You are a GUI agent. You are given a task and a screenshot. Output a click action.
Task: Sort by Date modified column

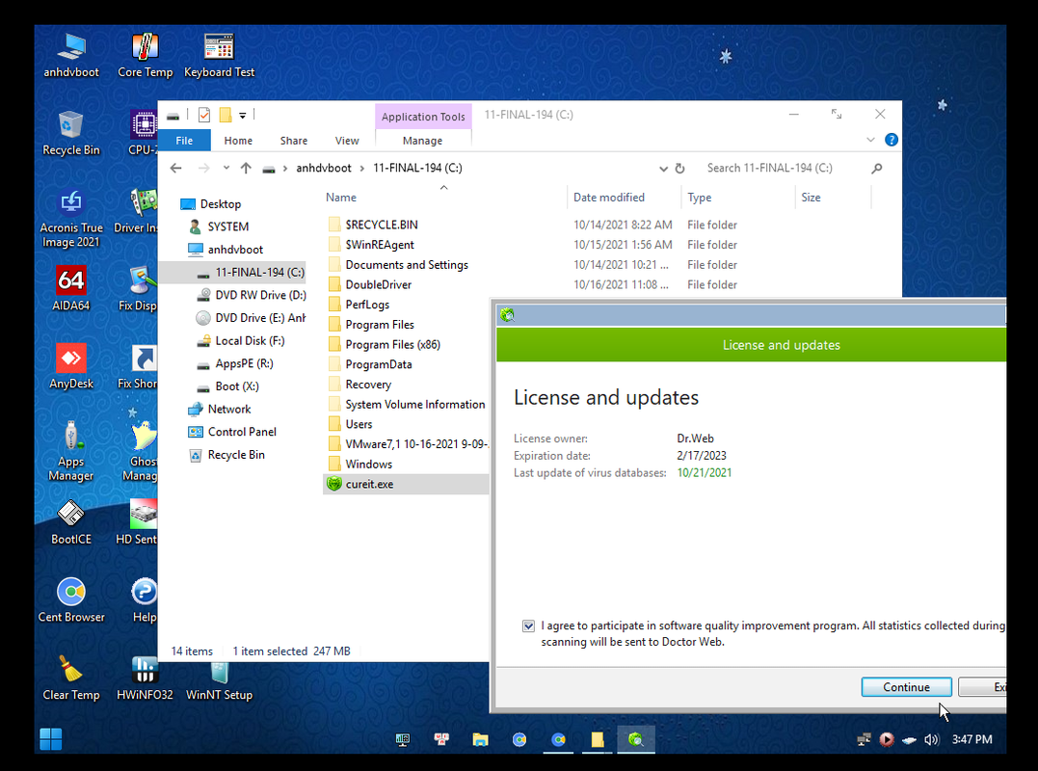(x=609, y=198)
